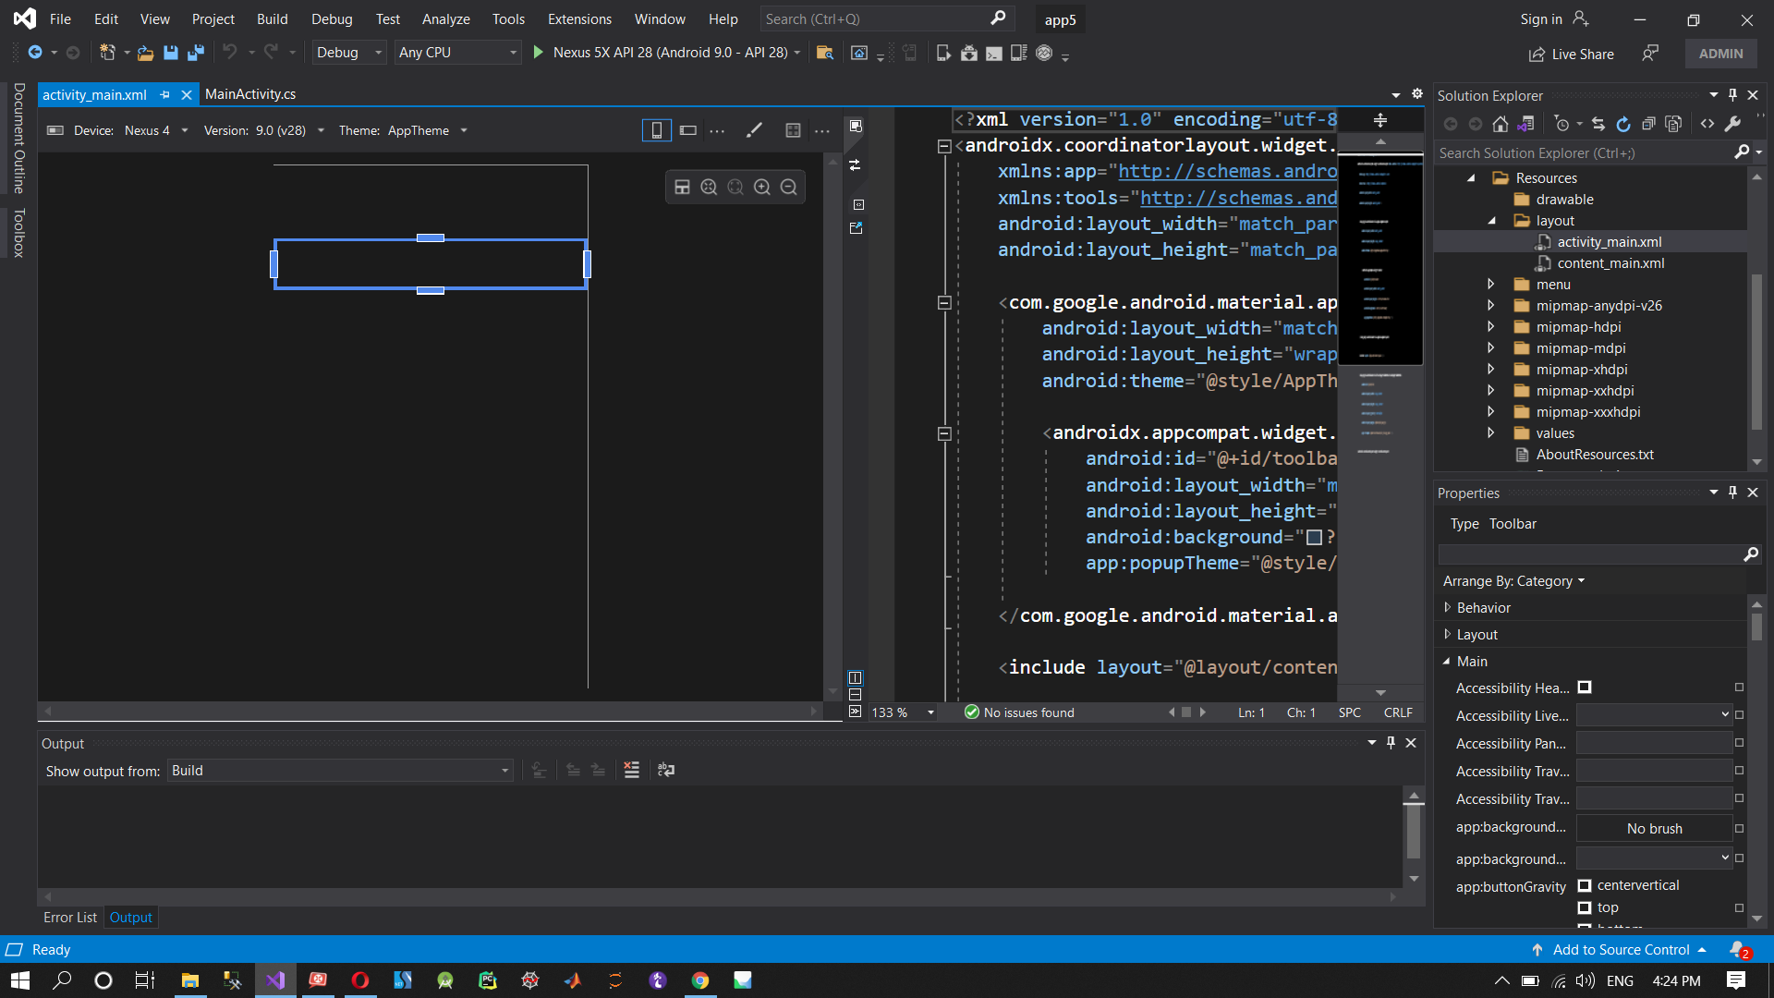Image resolution: width=1774 pixels, height=998 pixels.
Task: Click the zoom in icon in designer
Action: coord(762,188)
